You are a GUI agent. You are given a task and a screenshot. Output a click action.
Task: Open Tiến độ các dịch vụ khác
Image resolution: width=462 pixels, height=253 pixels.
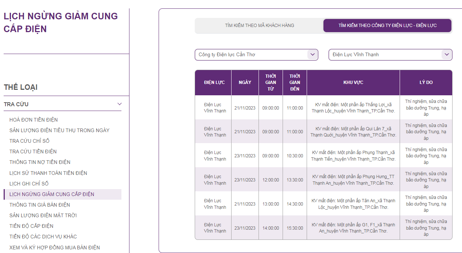coord(43,237)
